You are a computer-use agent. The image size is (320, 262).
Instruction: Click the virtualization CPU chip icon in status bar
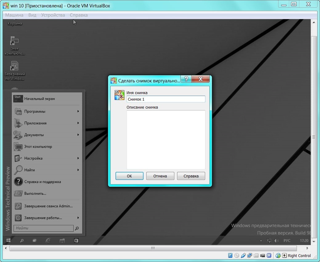(x=269, y=256)
